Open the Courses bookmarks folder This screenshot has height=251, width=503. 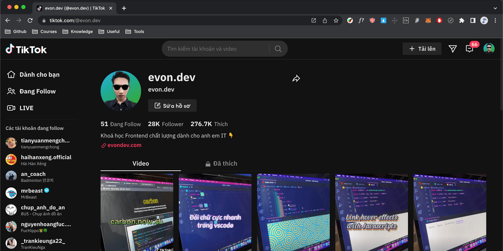click(44, 31)
